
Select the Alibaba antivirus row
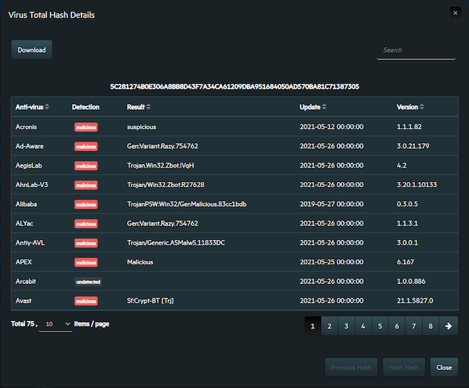(x=26, y=204)
